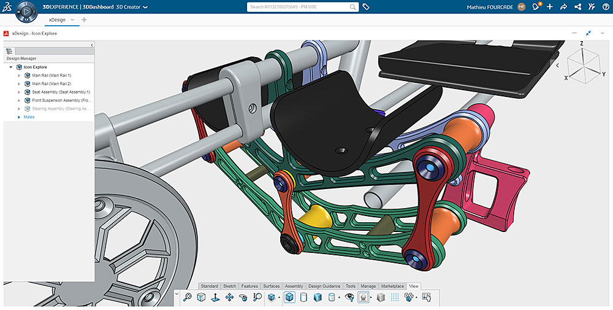Image resolution: width=613 pixels, height=310 pixels.
Task: Click the magnifier icon in search box
Action: [x=352, y=7]
